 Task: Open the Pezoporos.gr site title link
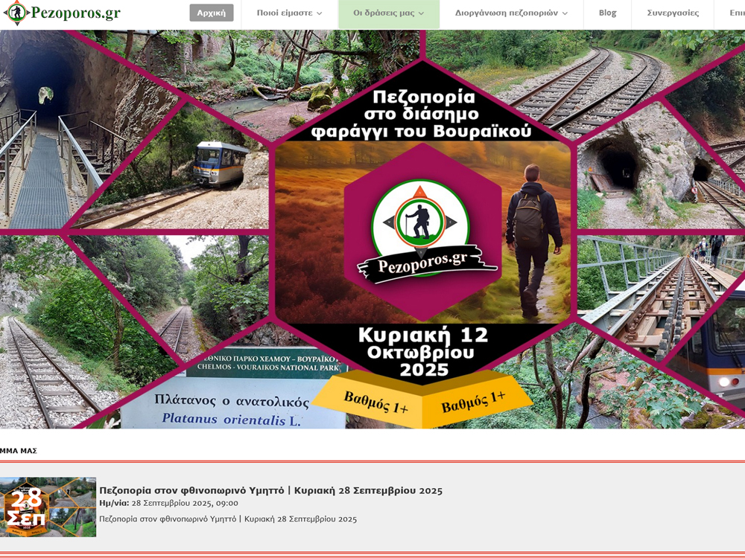(75, 13)
